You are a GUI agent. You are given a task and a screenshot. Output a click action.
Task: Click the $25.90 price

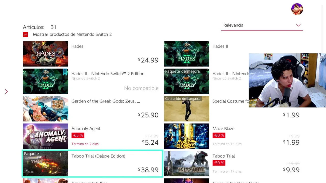point(148,115)
